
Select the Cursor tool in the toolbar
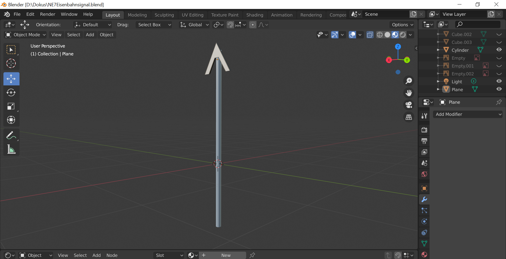pos(11,63)
